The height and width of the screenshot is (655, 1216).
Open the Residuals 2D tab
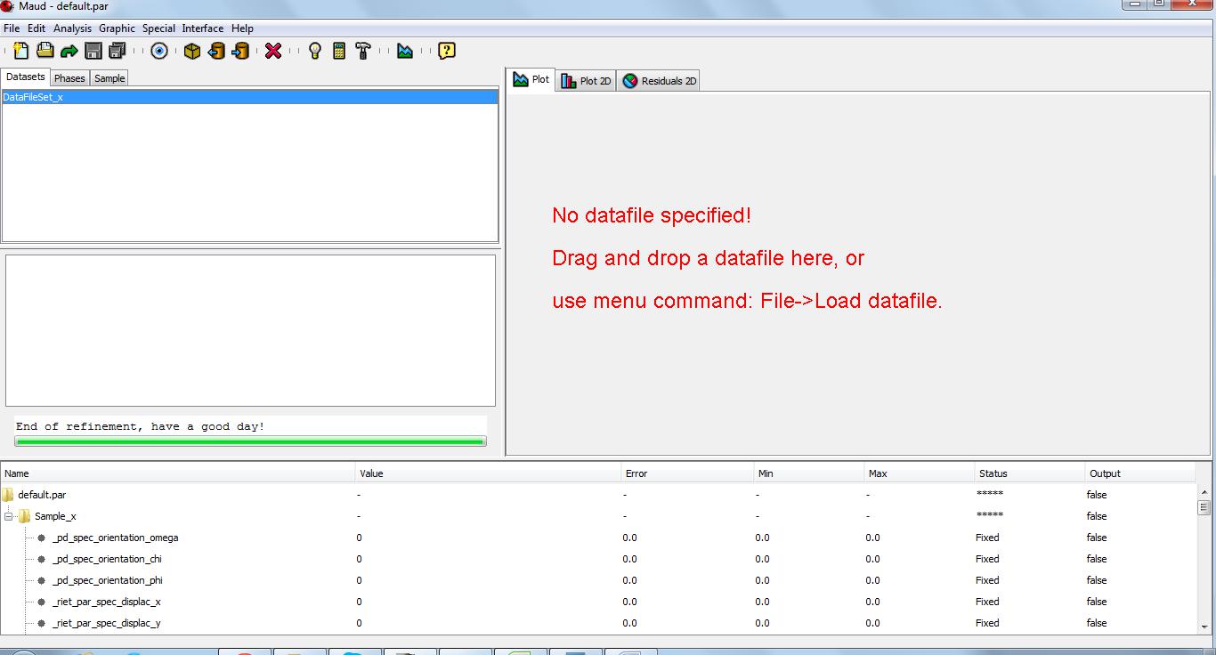pyautogui.click(x=658, y=79)
